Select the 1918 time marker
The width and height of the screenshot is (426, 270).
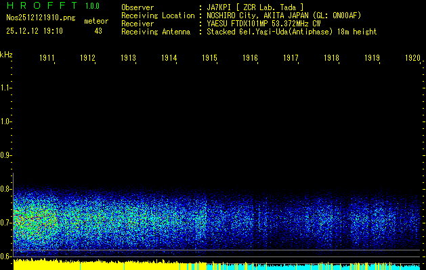[331, 59]
